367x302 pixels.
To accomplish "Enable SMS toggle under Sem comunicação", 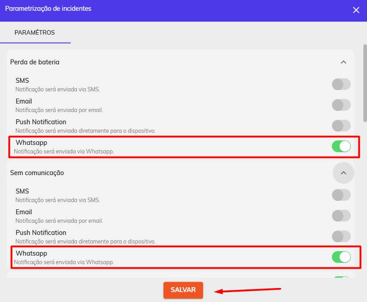I will click(341, 195).
